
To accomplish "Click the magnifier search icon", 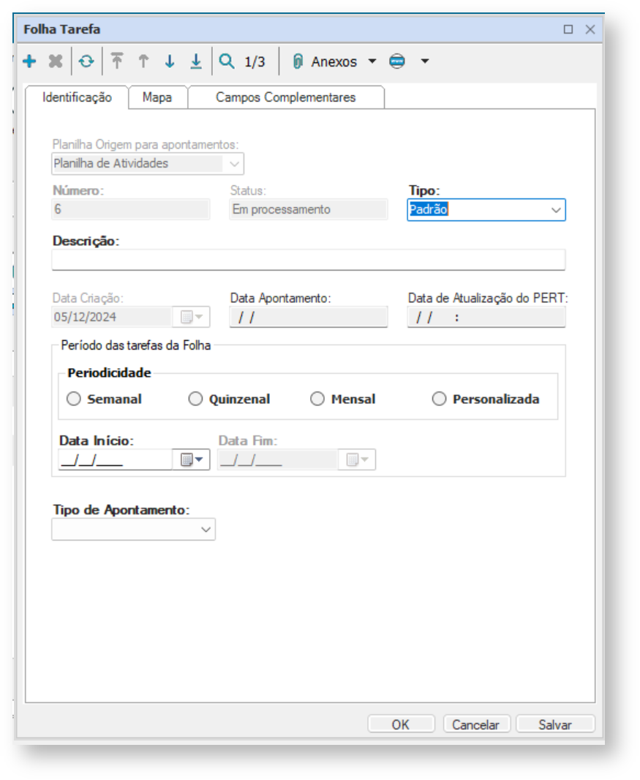I will point(227,61).
